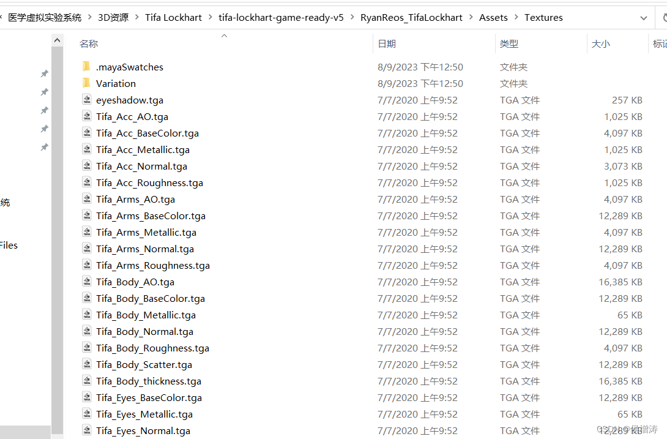Click 文件夹 type of Variation folder
The image size is (667, 439).
513,83
